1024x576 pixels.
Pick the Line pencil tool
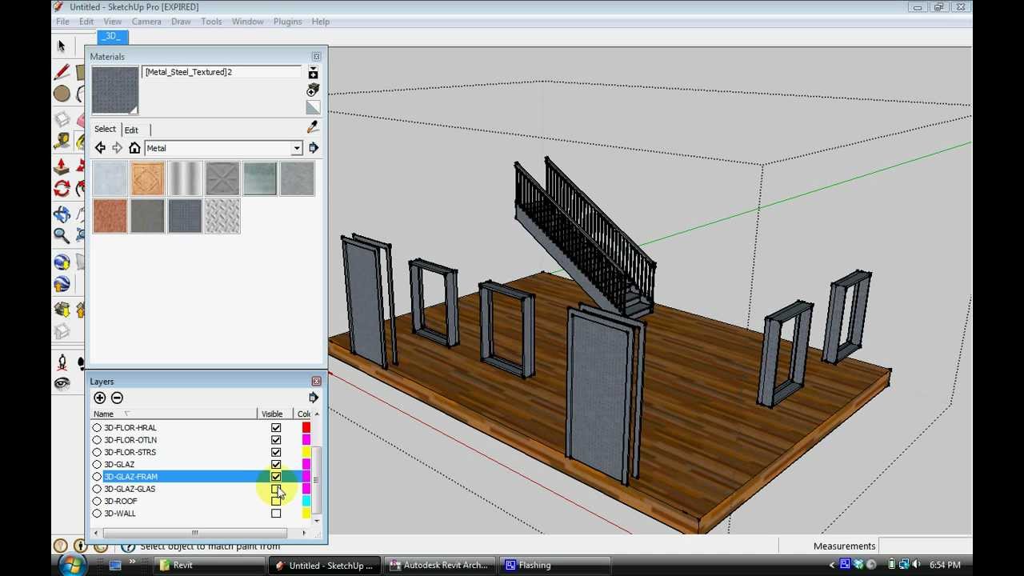point(62,72)
